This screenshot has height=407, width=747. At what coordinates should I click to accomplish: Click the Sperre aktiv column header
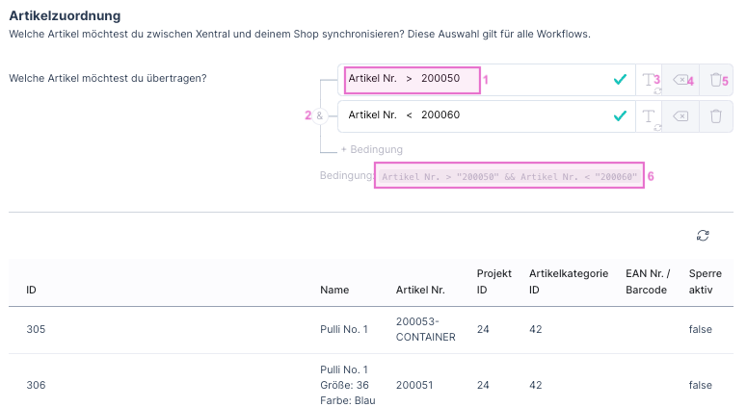click(705, 282)
